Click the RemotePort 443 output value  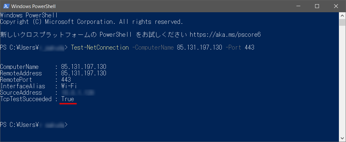pyautogui.click(x=66, y=80)
